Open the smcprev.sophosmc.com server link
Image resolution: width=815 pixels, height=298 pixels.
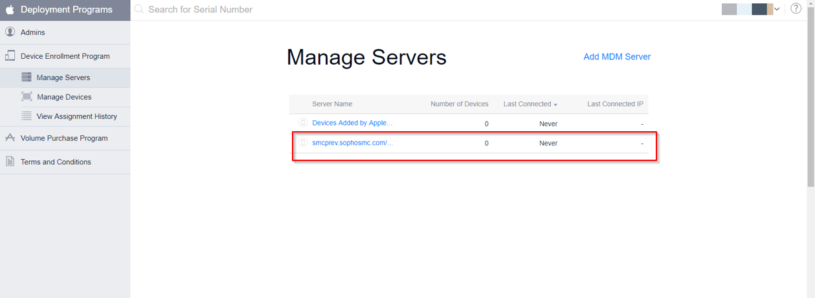coord(352,143)
